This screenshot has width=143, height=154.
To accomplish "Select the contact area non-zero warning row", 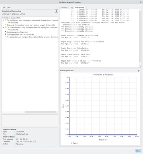I will (32, 37).
